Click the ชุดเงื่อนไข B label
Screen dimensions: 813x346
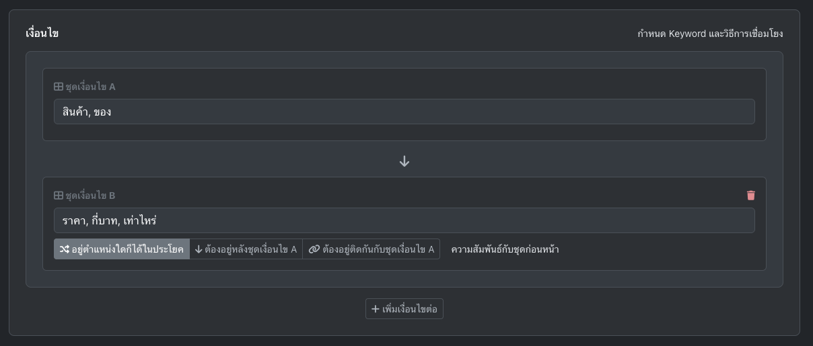tap(90, 196)
